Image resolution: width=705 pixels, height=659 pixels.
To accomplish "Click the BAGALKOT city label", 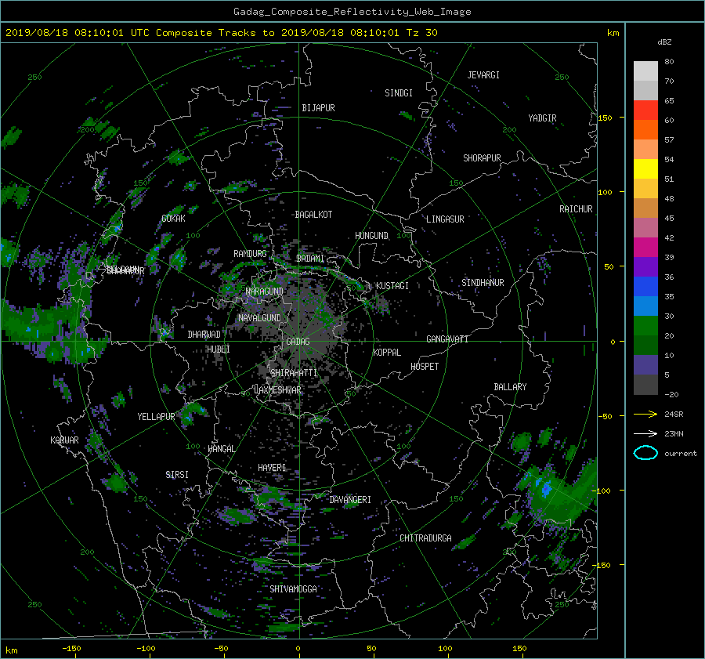I will pos(313,215).
